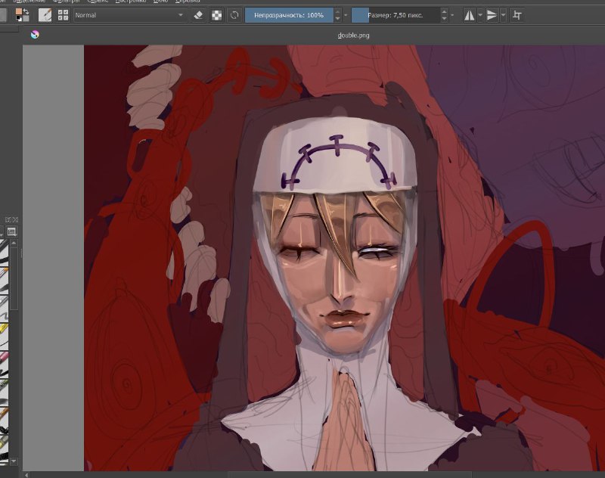Decrease brush size with the down stepper
Viewport: 605px width, 478px height.
coord(444,19)
